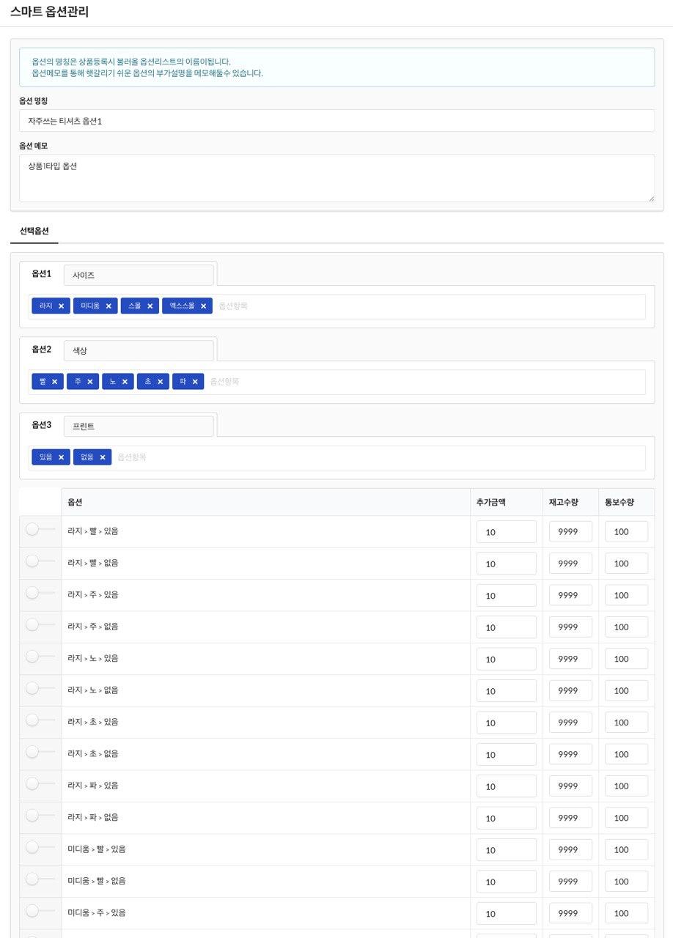This screenshot has width=673, height=938.
Task: Edit the 옵션1 name field 사이즈
Action: coord(139,276)
